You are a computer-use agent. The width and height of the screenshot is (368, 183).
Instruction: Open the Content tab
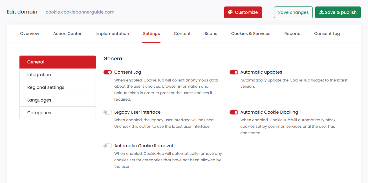pos(182,34)
